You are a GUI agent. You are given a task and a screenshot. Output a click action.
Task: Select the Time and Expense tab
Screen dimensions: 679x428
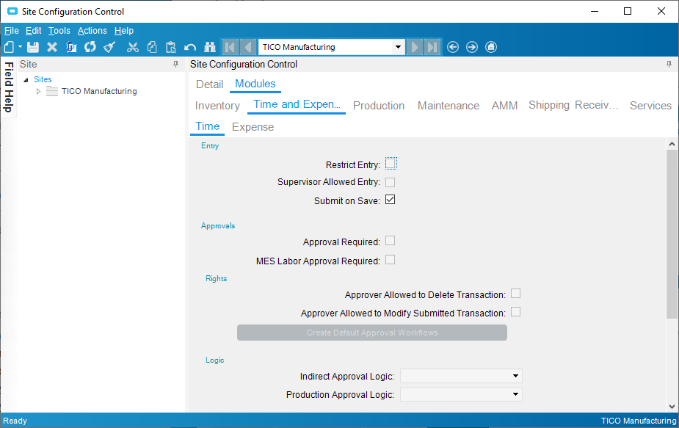(x=297, y=104)
